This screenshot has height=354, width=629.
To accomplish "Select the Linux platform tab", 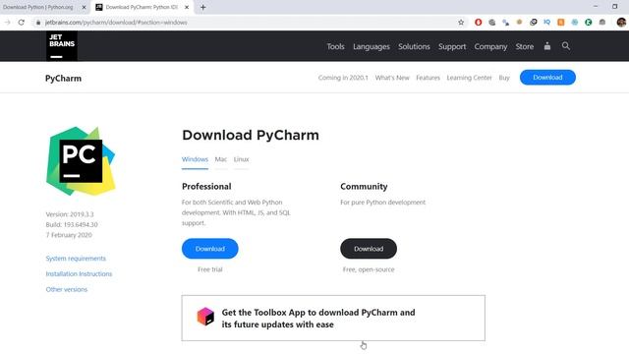I will point(241,159).
